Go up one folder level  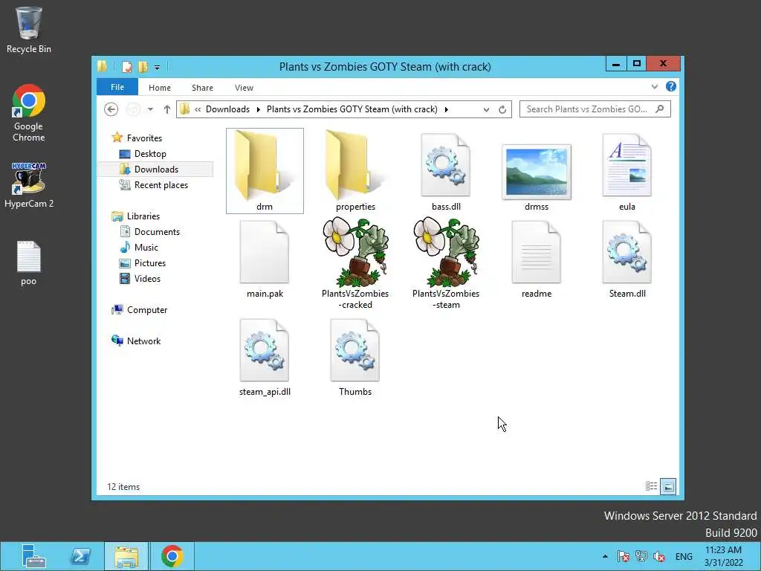click(167, 109)
